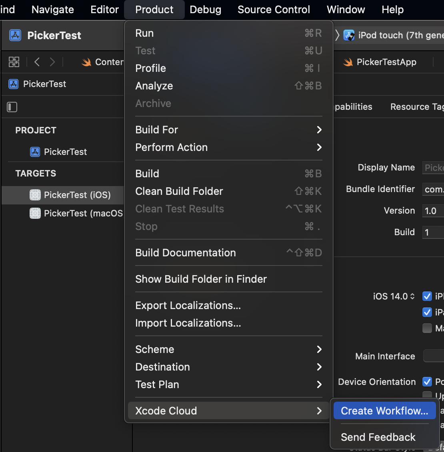Choose Run from the Product menu
This screenshot has width=444, height=452.
coord(229,33)
